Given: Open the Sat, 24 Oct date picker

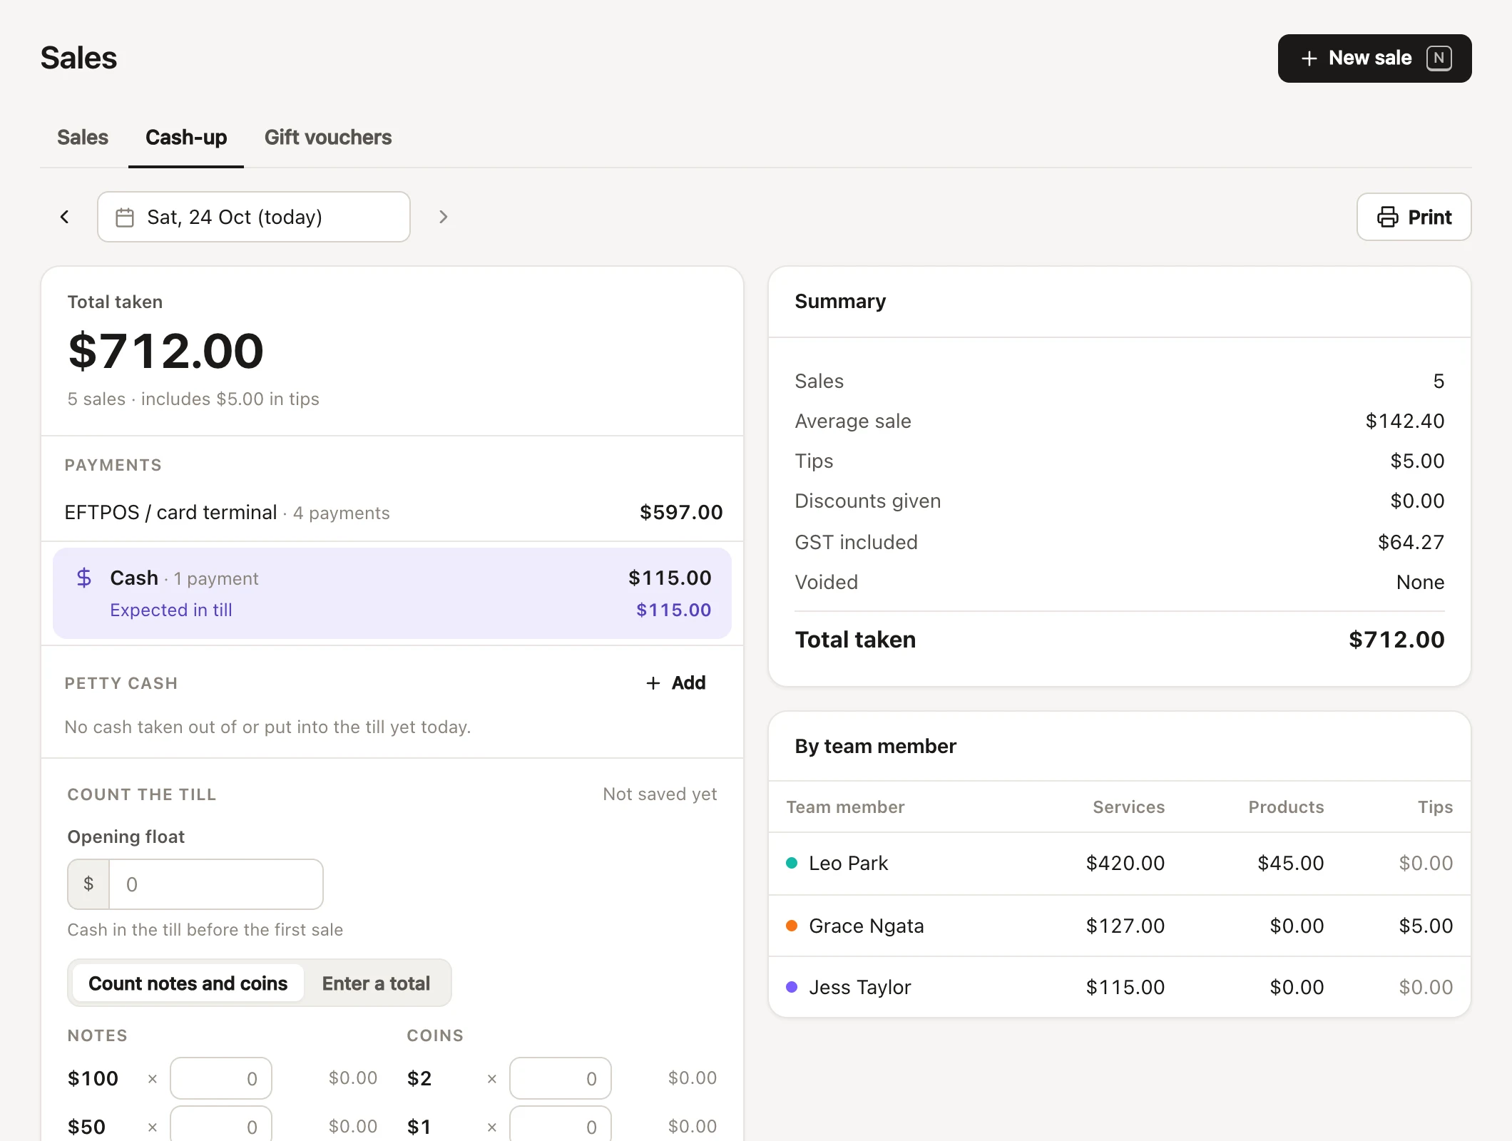Looking at the screenshot, I should [254, 217].
